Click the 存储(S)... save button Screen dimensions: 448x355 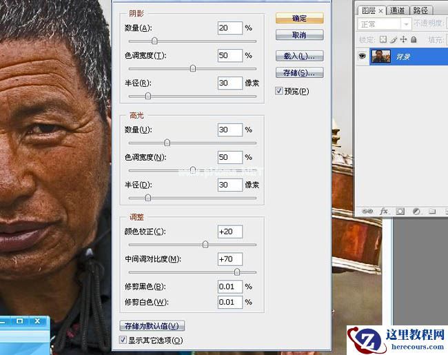point(299,72)
